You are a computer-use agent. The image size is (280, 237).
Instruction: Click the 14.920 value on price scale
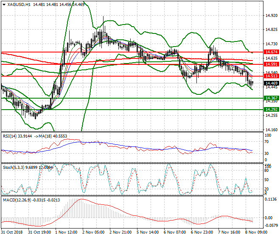pyautogui.click(x=271, y=16)
